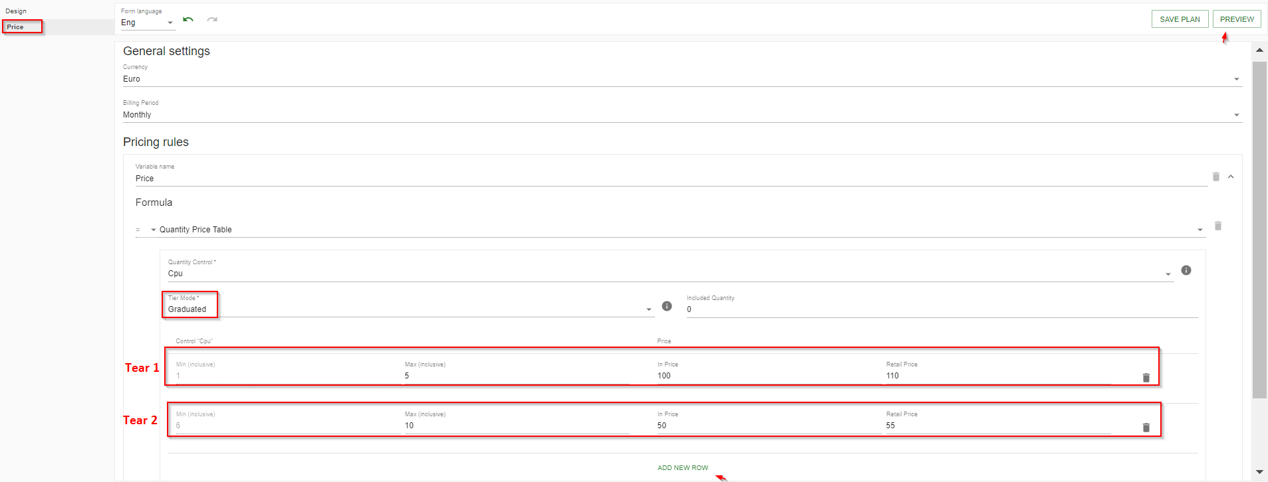Click the redo arrow icon

(x=212, y=20)
